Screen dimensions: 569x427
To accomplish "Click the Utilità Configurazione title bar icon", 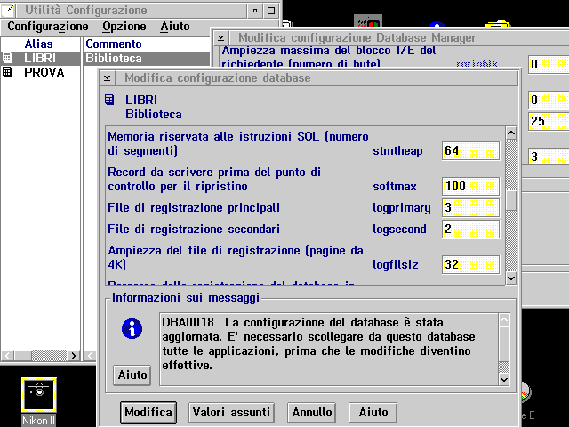I will point(8,10).
